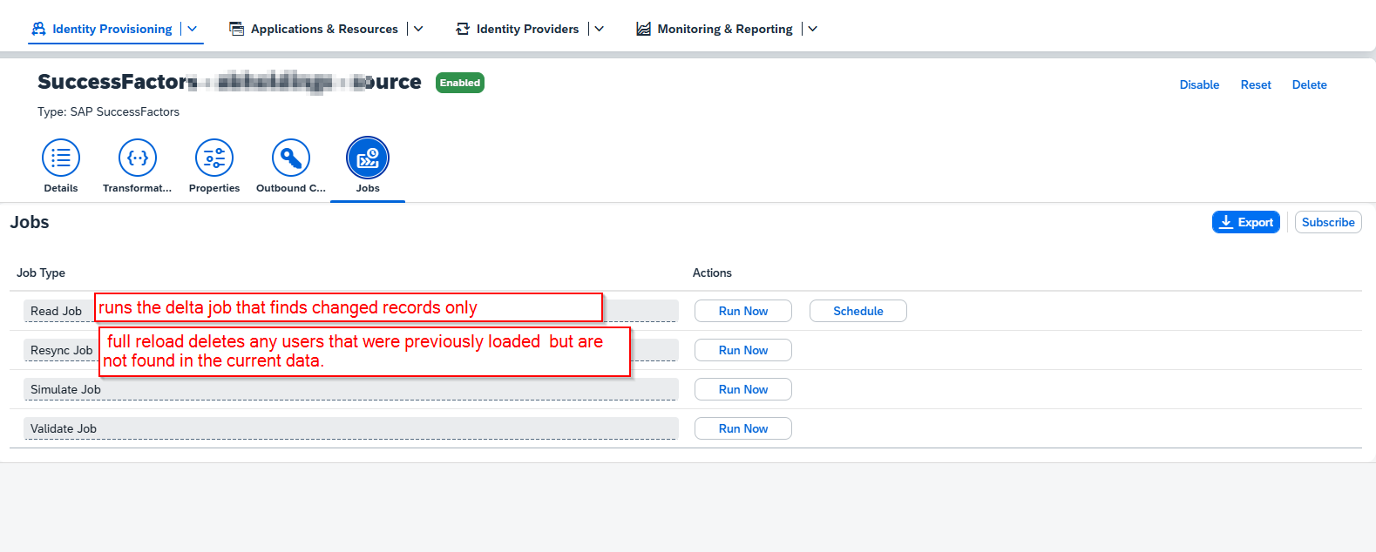Open the Properties tab icon
Viewport: 1376px width, 552px height.
(x=214, y=158)
